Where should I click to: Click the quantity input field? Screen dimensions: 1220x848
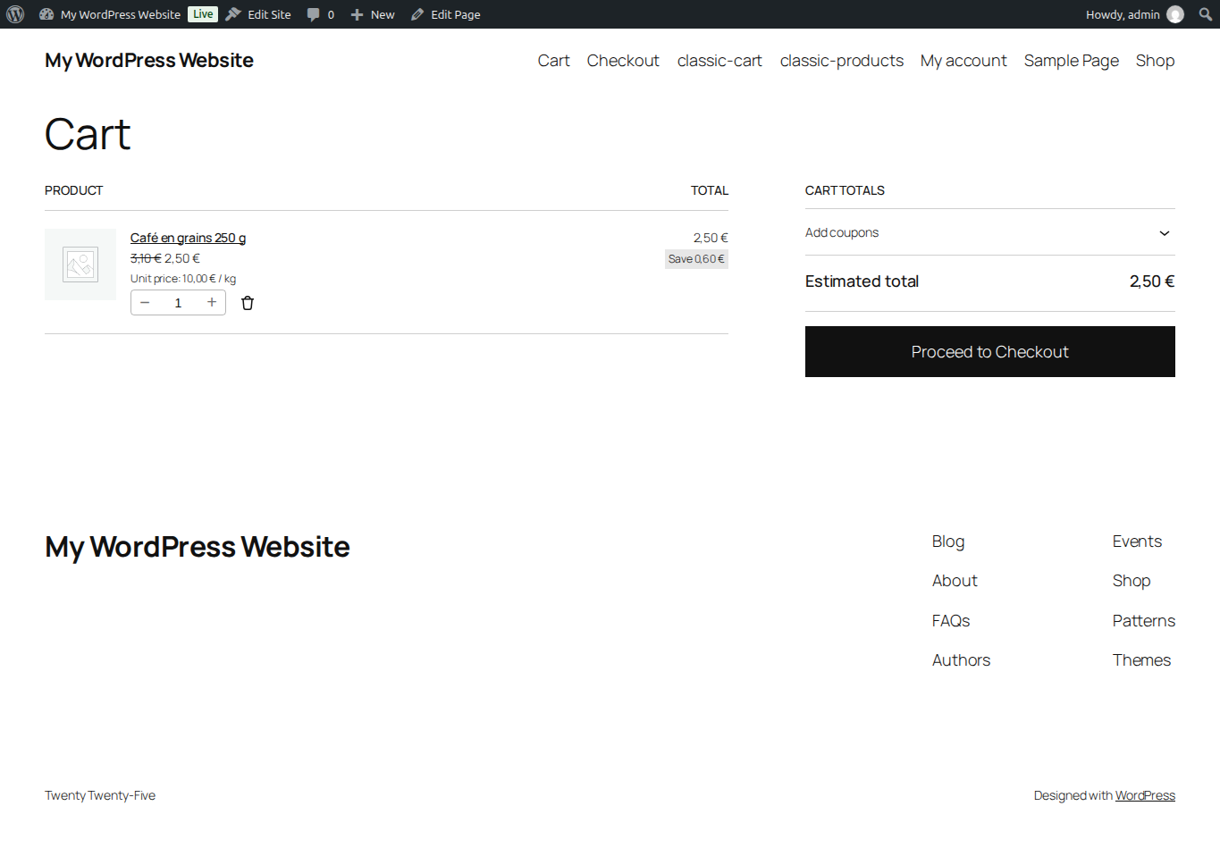(x=178, y=303)
